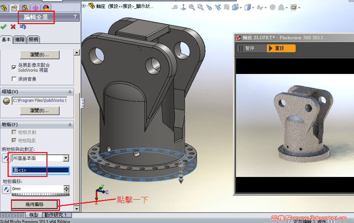Open the View Orientation dropdown arrow
This screenshot has width=354, height=223.
[x=241, y=8]
